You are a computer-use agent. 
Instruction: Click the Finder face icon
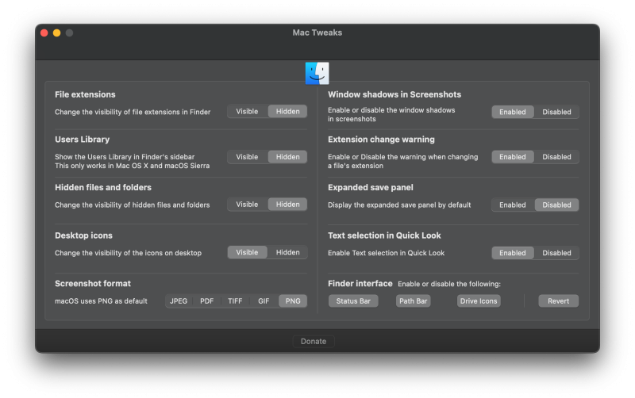pyautogui.click(x=317, y=73)
